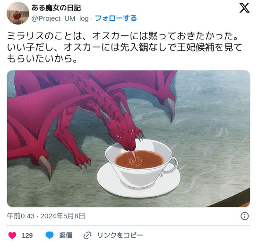
Task: Open the timestamp 午前0:43 · 2024年5月8日
Action: coord(46,216)
